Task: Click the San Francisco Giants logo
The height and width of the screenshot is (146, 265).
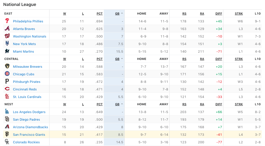Action: pyautogui.click(x=7, y=134)
